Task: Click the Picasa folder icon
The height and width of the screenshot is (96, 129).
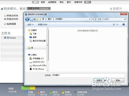Action: coord(8,38)
